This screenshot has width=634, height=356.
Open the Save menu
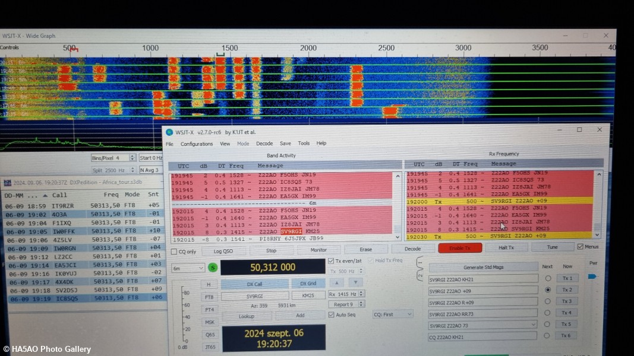[x=285, y=143]
